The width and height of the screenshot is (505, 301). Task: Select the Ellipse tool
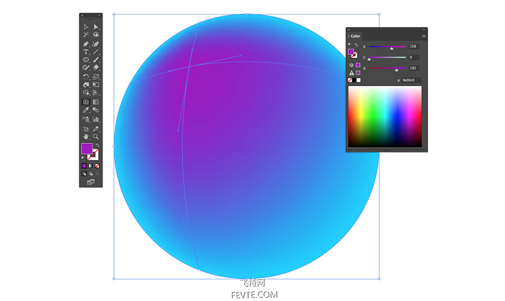pos(86,60)
